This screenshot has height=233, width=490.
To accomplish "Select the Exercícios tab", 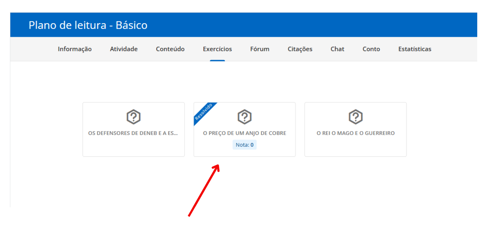I will 217,49.
